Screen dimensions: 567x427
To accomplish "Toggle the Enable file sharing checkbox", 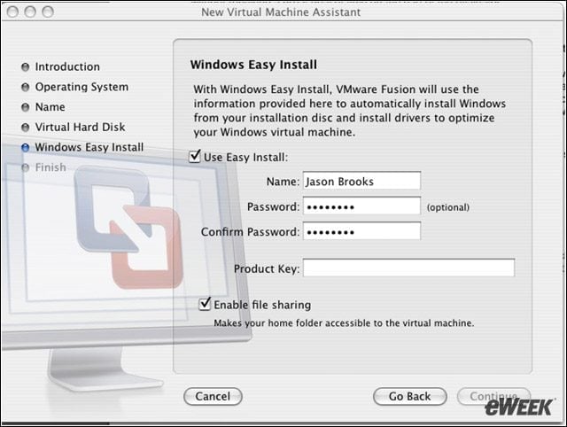I will point(205,304).
